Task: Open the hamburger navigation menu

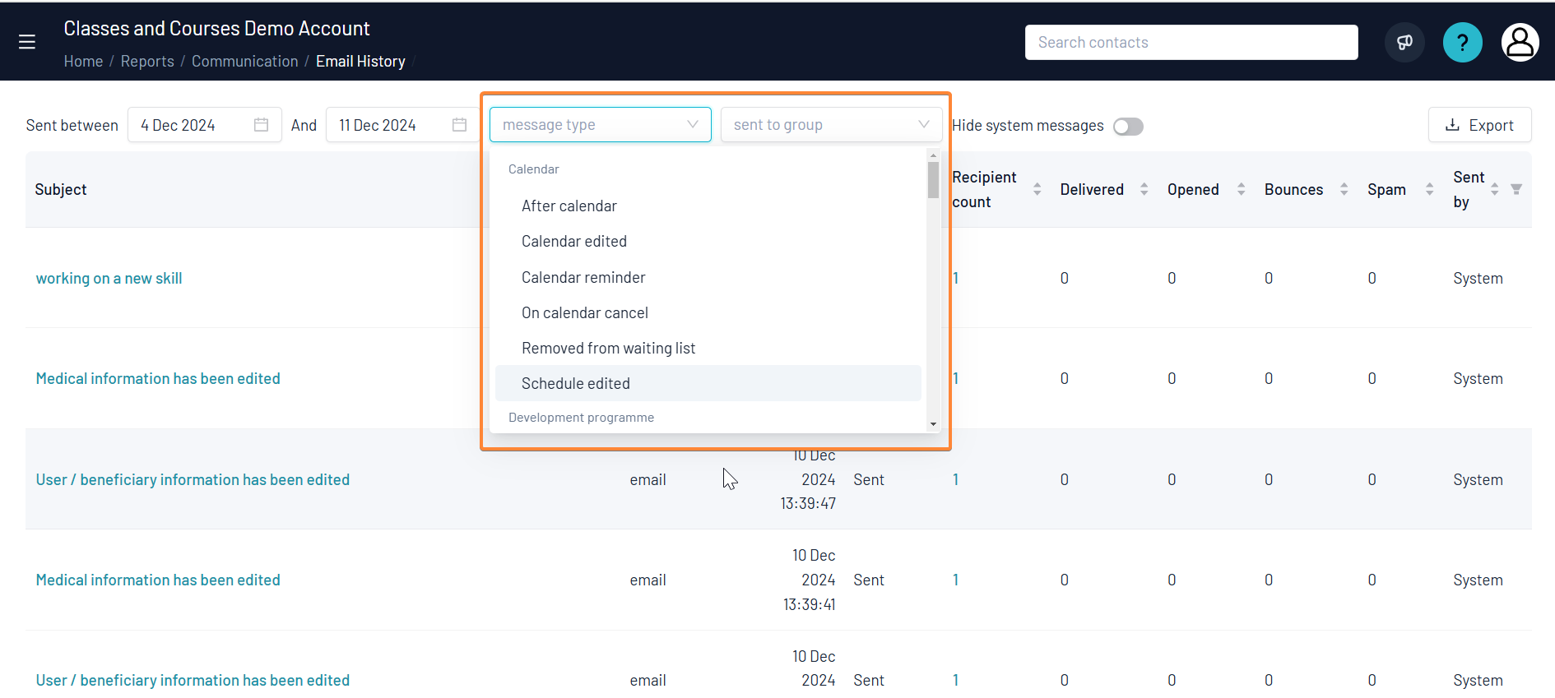Action: click(x=27, y=42)
